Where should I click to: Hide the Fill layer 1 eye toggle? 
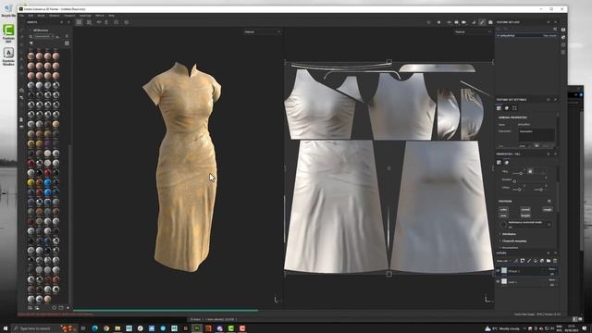click(498, 271)
